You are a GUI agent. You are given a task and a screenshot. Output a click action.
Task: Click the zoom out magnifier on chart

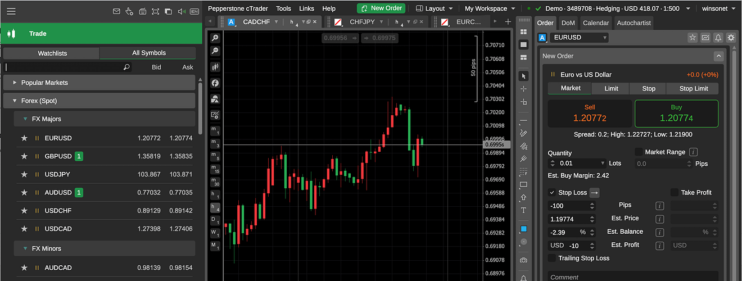[x=215, y=51]
